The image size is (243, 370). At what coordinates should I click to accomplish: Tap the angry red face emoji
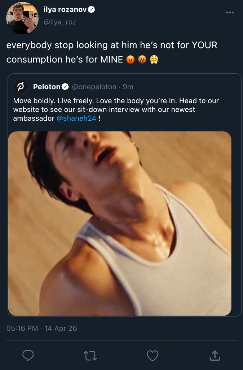coord(130,59)
